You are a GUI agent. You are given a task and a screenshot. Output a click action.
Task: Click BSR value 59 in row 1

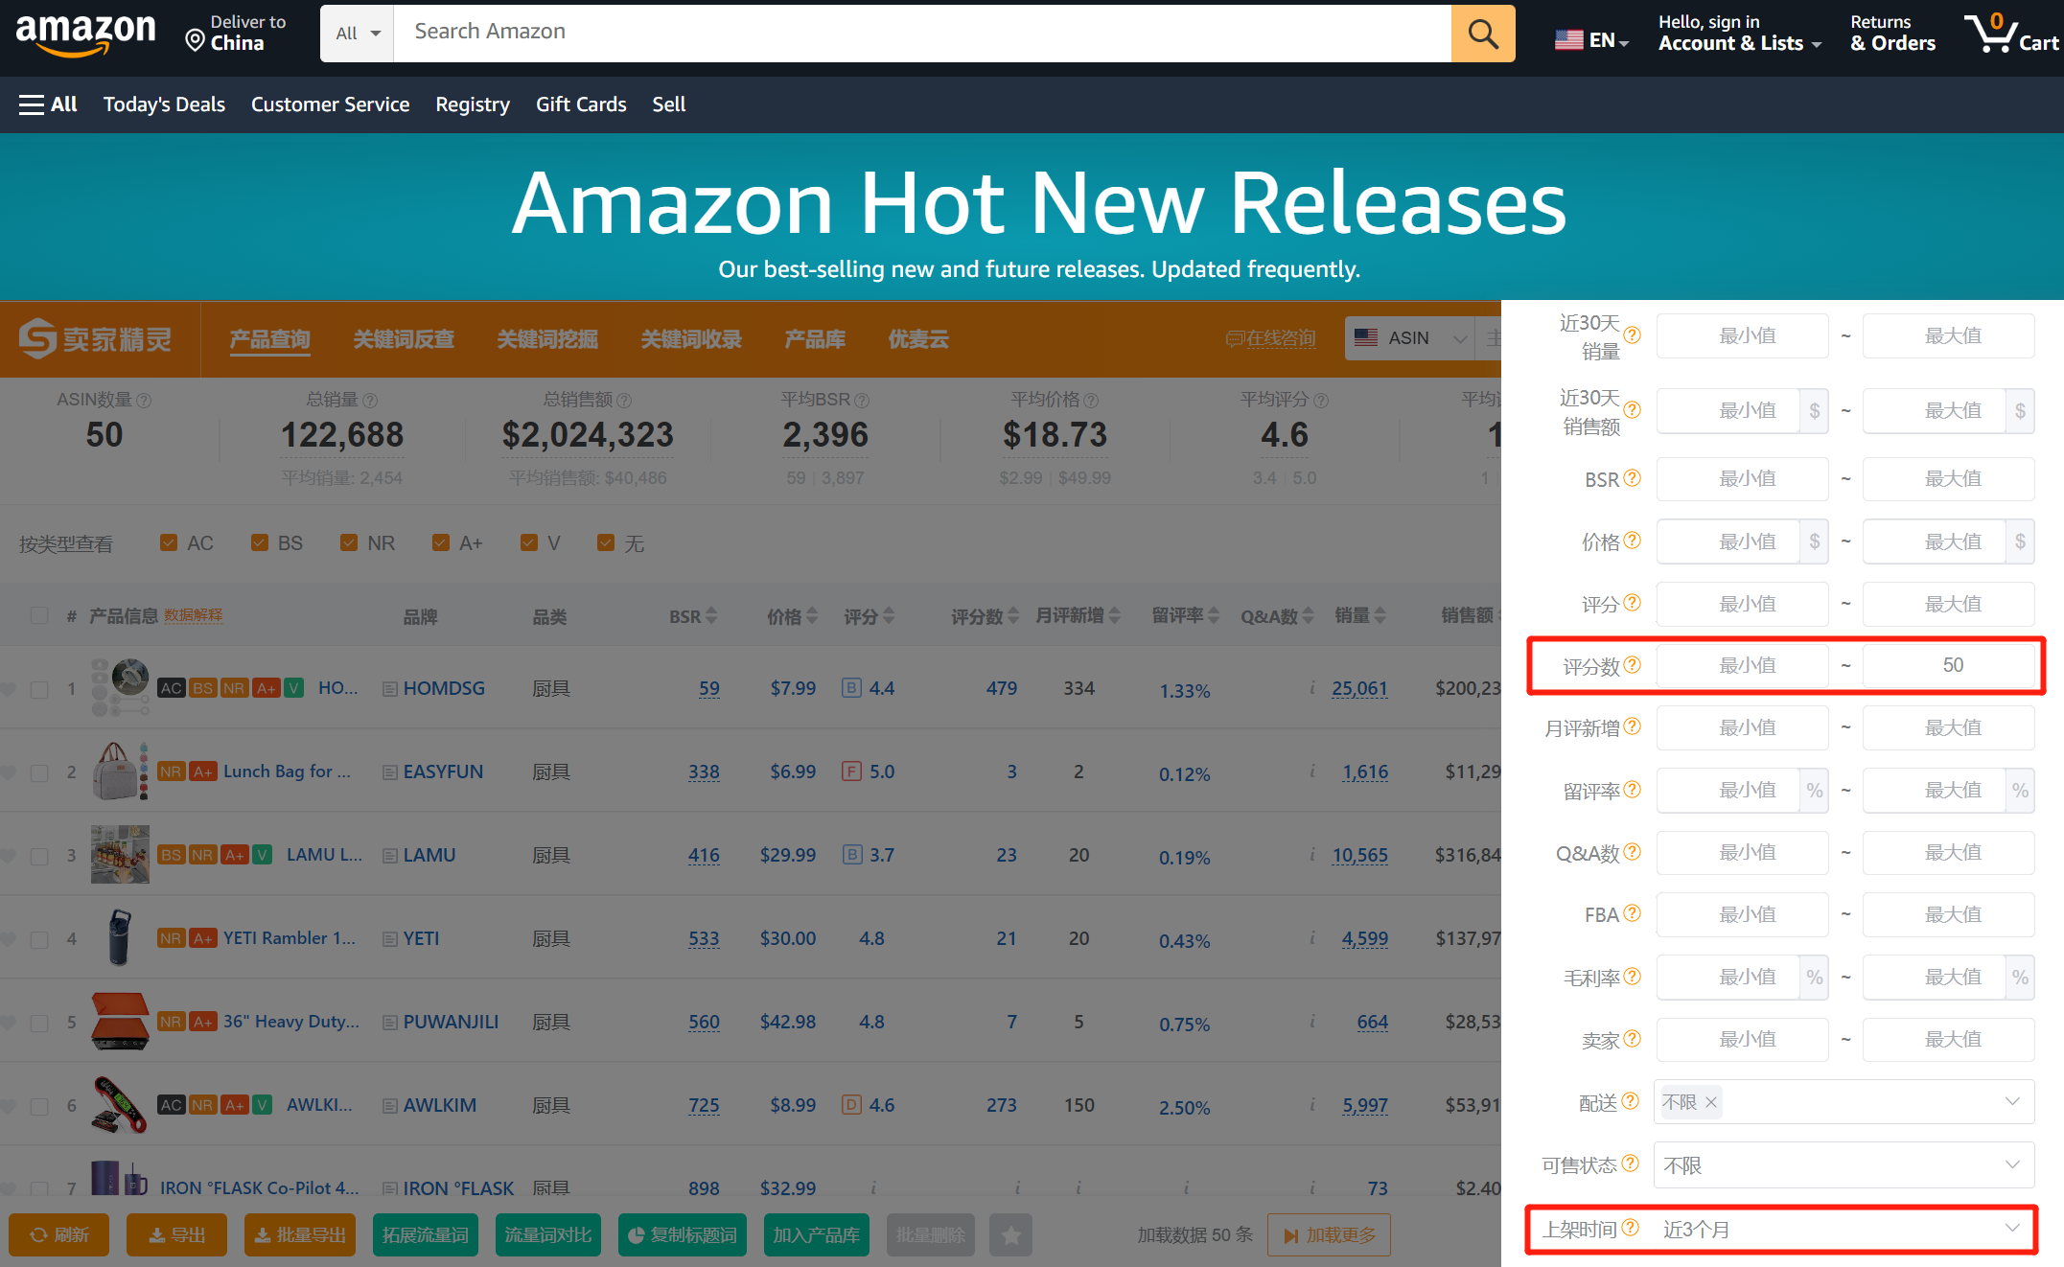[x=709, y=688]
